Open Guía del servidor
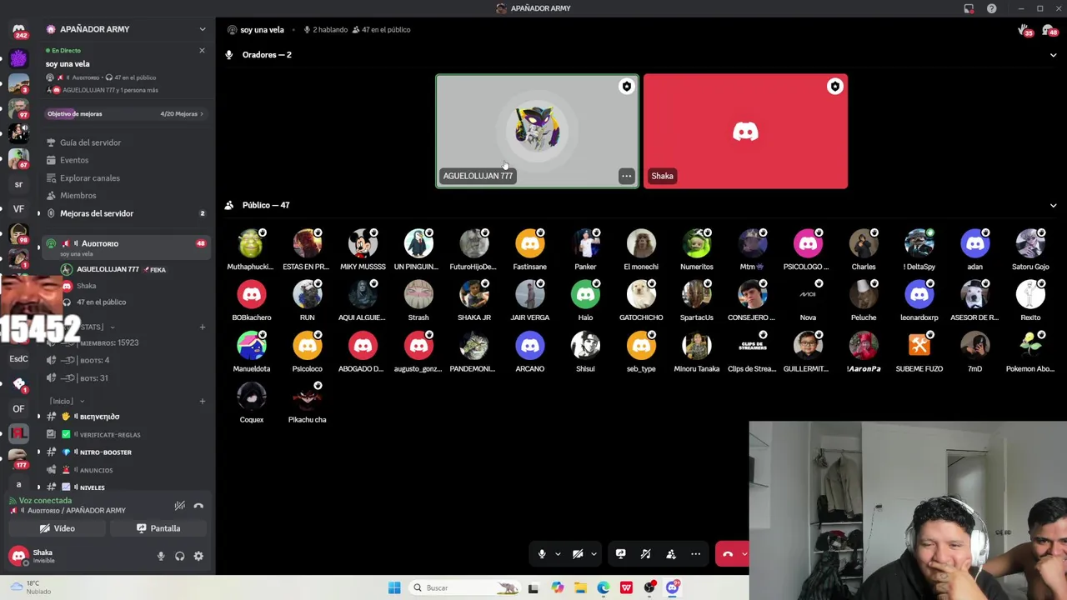 90,142
